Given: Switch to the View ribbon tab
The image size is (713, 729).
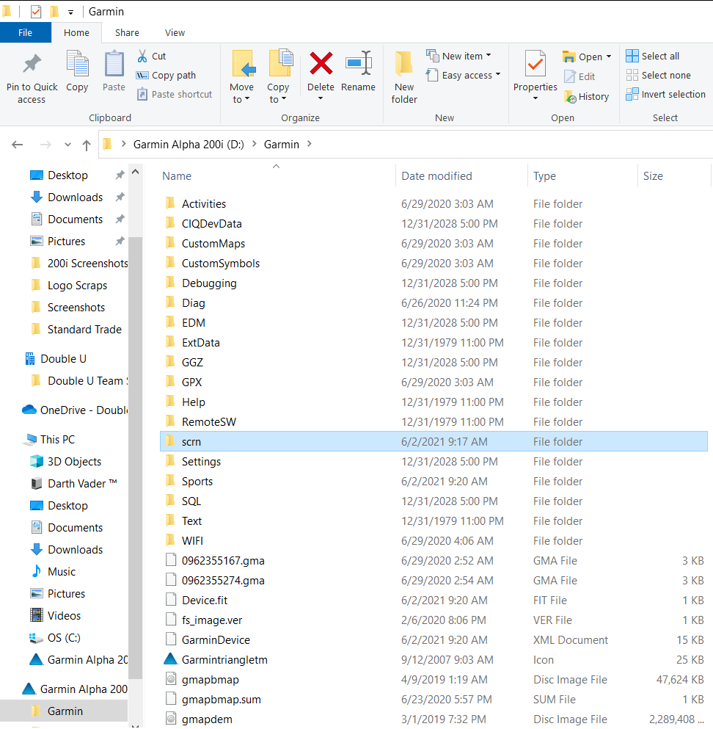Looking at the screenshot, I should pyautogui.click(x=175, y=32).
